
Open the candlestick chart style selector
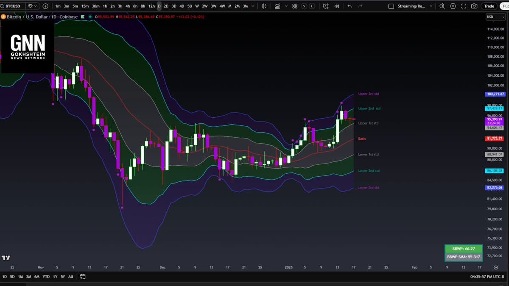(x=264, y=6)
